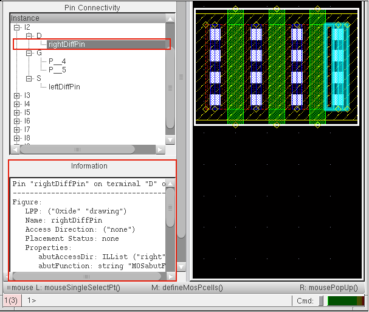Expand the I7 instance node
Image resolution: width=369 pixels, height=312 pixels.
coord(17,130)
